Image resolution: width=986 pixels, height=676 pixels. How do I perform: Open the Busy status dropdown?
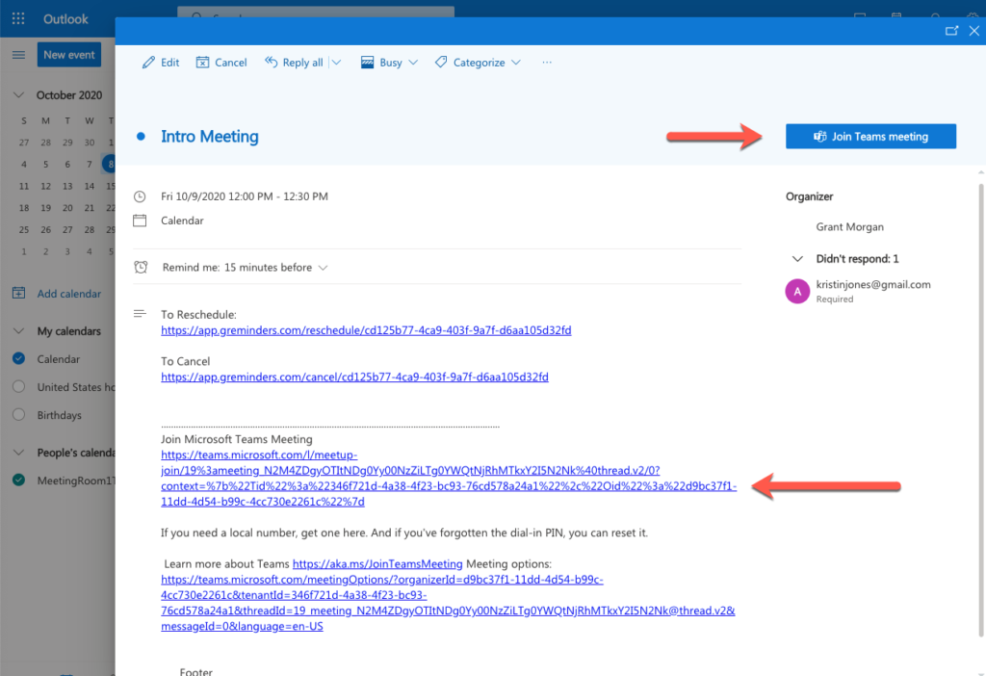coord(413,63)
